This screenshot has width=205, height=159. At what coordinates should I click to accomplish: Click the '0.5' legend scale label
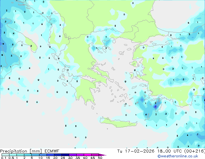click(11, 158)
